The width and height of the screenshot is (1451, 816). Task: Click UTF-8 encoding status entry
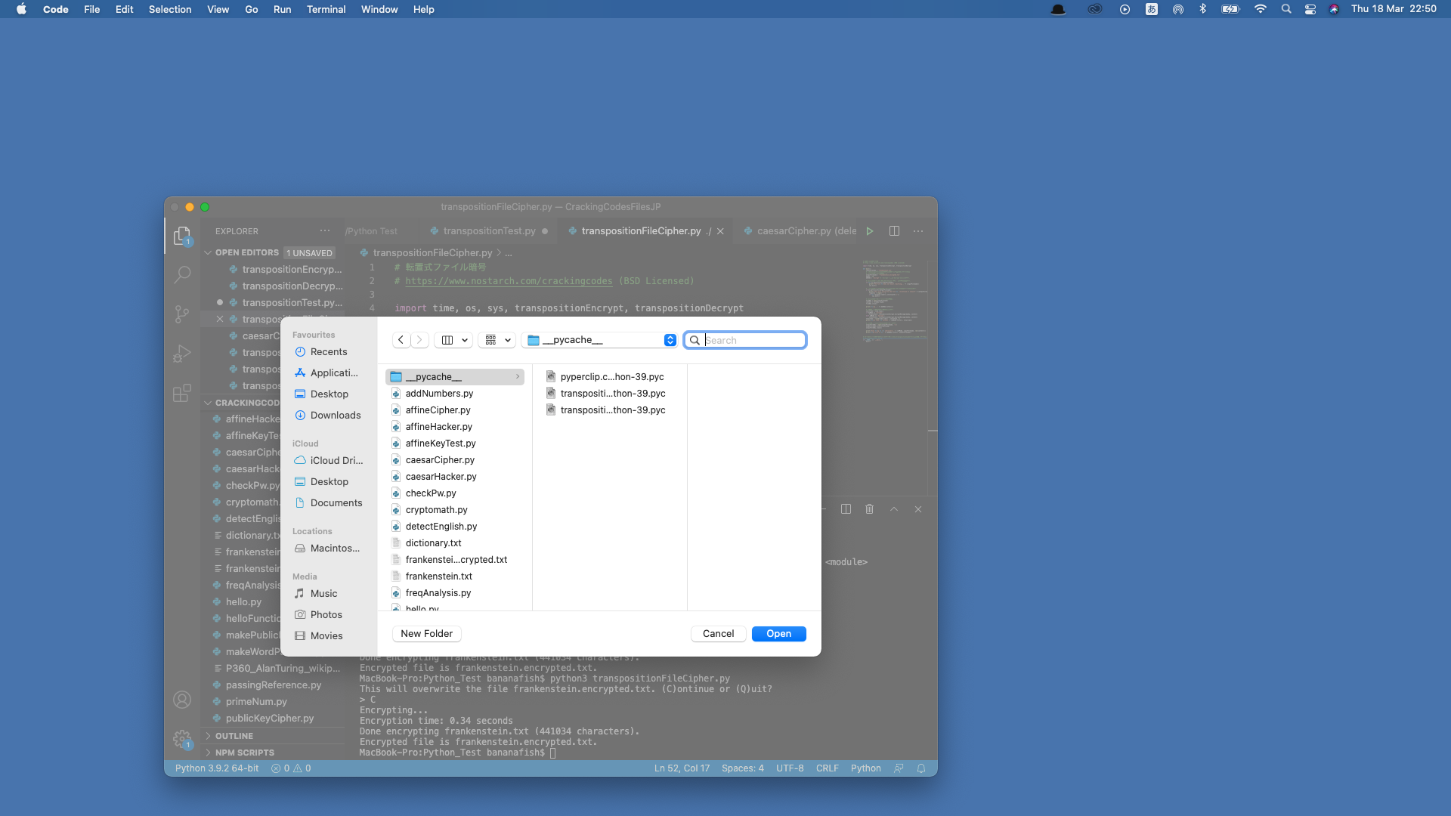[x=790, y=768]
